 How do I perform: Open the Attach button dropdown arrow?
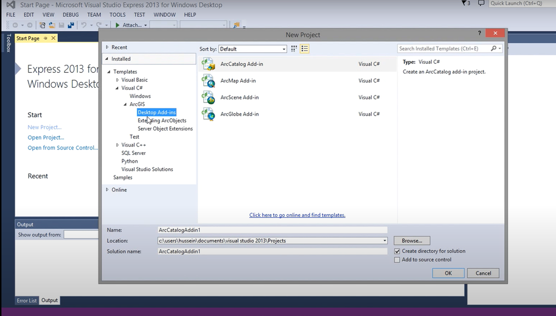coord(145,26)
